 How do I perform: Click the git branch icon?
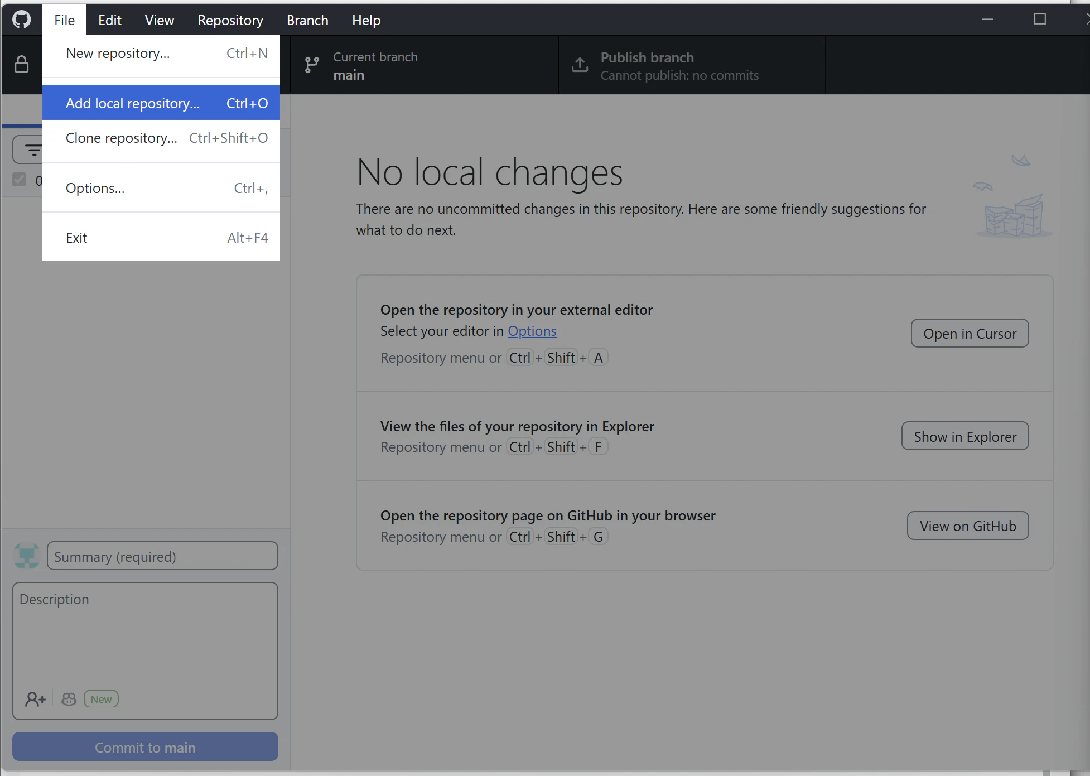click(312, 65)
